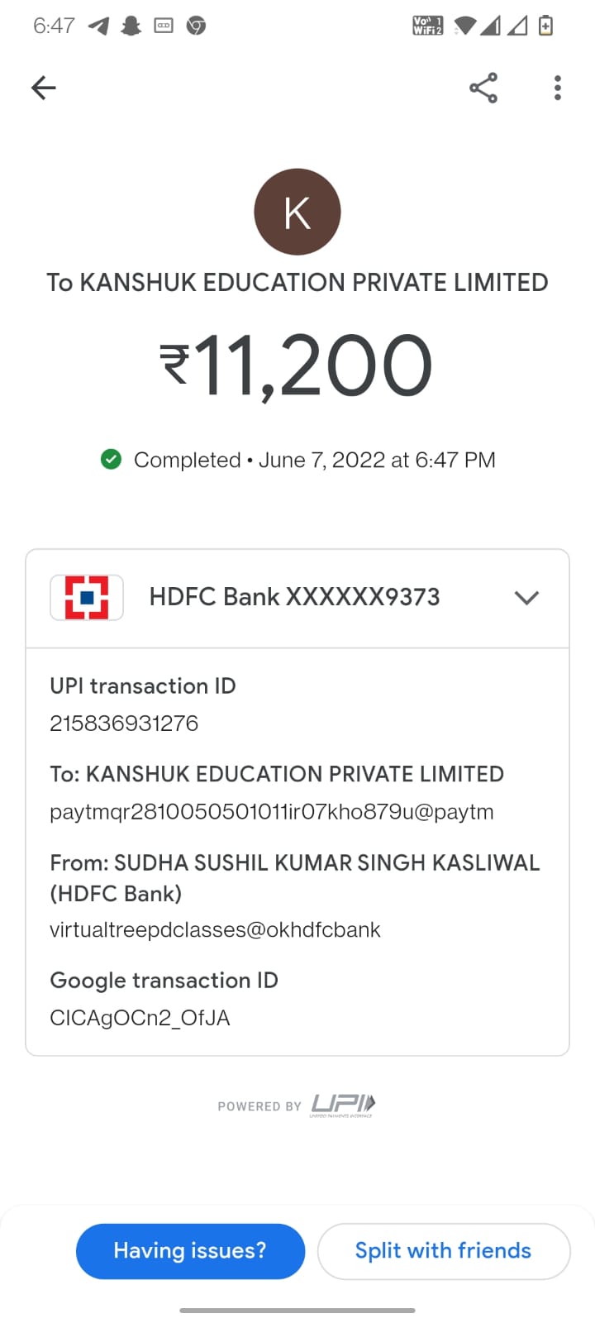Open the three-dot overflow menu

(558, 88)
